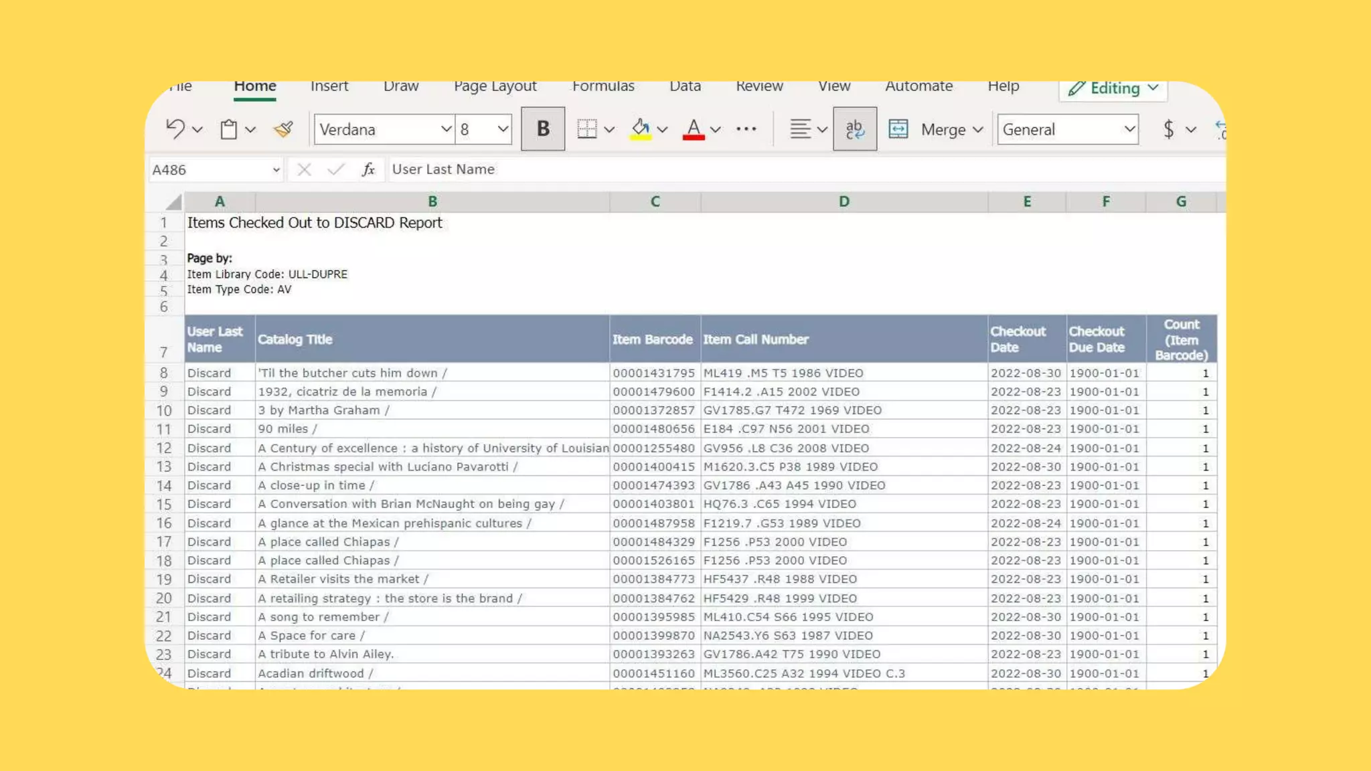Screen dimensions: 1371x771
Task: Click the text alignment icon
Action: tap(800, 129)
